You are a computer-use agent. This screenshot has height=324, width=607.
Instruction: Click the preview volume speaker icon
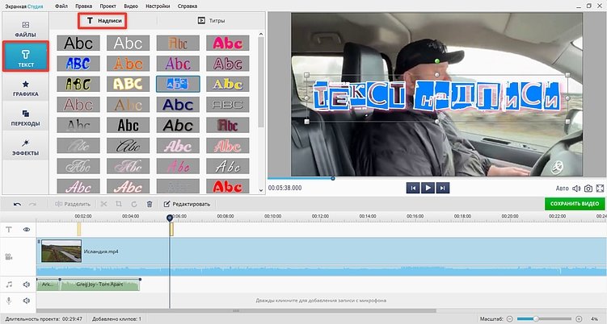coord(576,188)
